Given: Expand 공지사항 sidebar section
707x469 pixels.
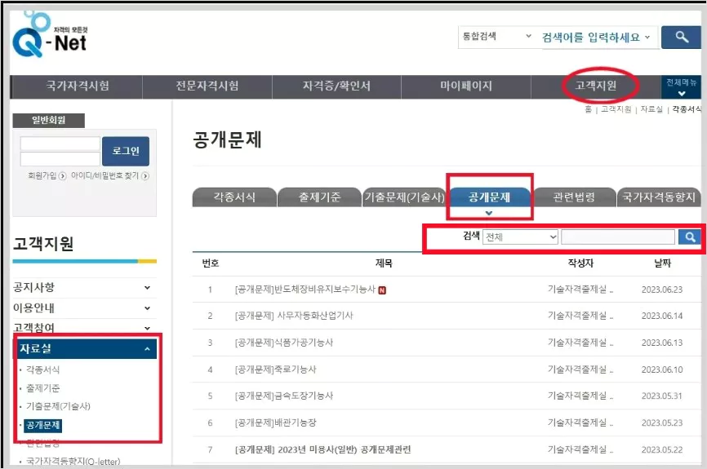Looking at the screenshot, I should point(85,287).
